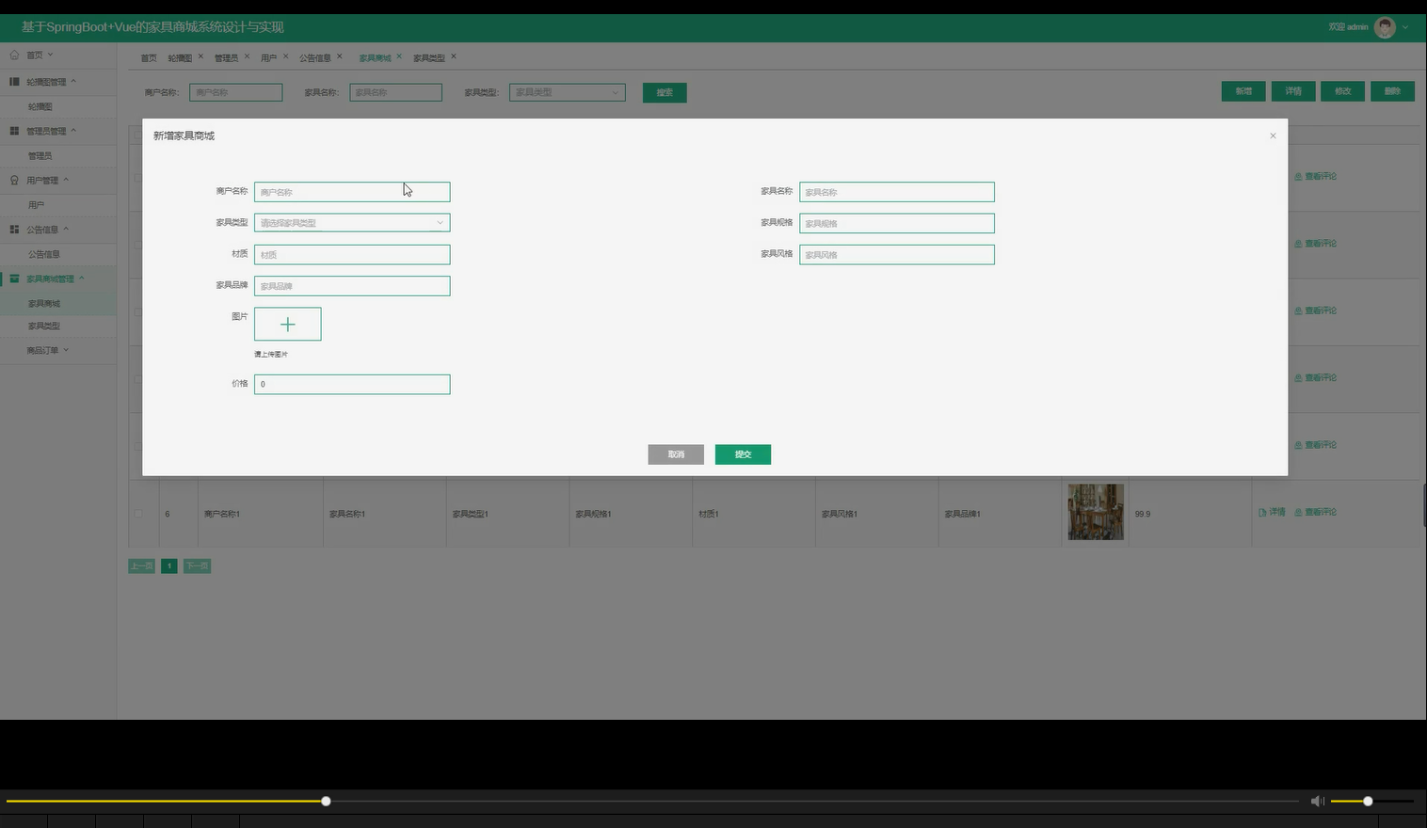The width and height of the screenshot is (1427, 828).
Task: Click the 详情 button in the top-right toolbar
Action: [1293, 91]
